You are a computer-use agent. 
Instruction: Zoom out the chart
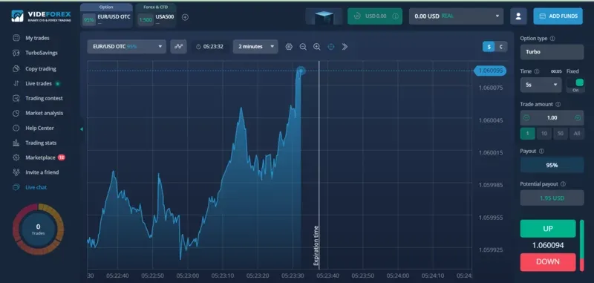tap(303, 47)
